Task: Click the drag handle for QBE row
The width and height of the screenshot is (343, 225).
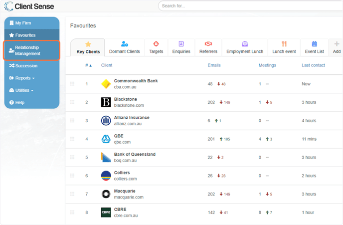Action: tap(72, 139)
